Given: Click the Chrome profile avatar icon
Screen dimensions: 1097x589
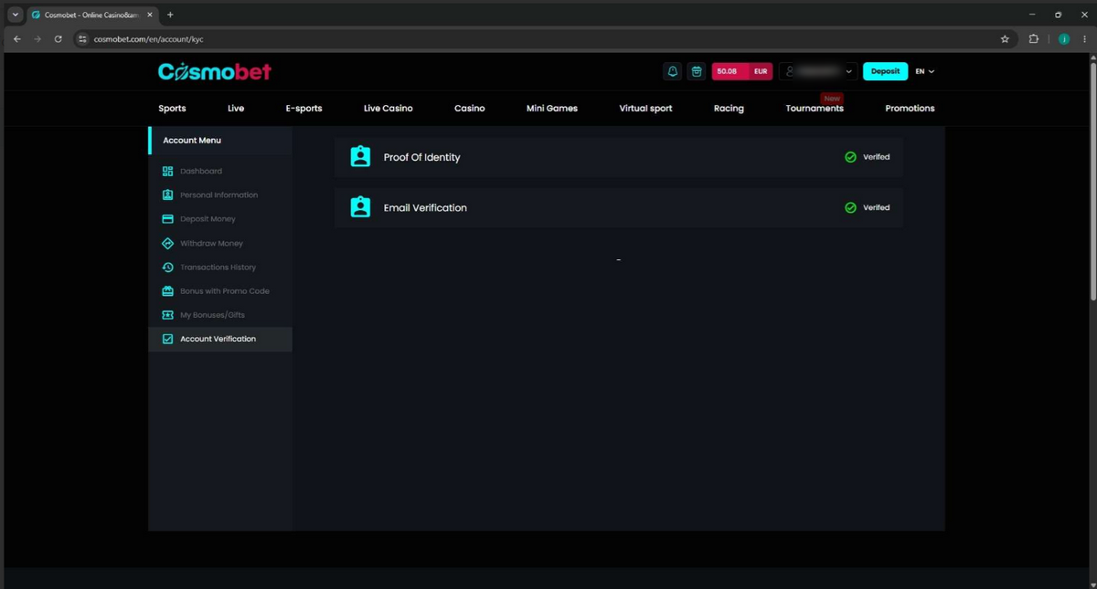Looking at the screenshot, I should 1064,39.
